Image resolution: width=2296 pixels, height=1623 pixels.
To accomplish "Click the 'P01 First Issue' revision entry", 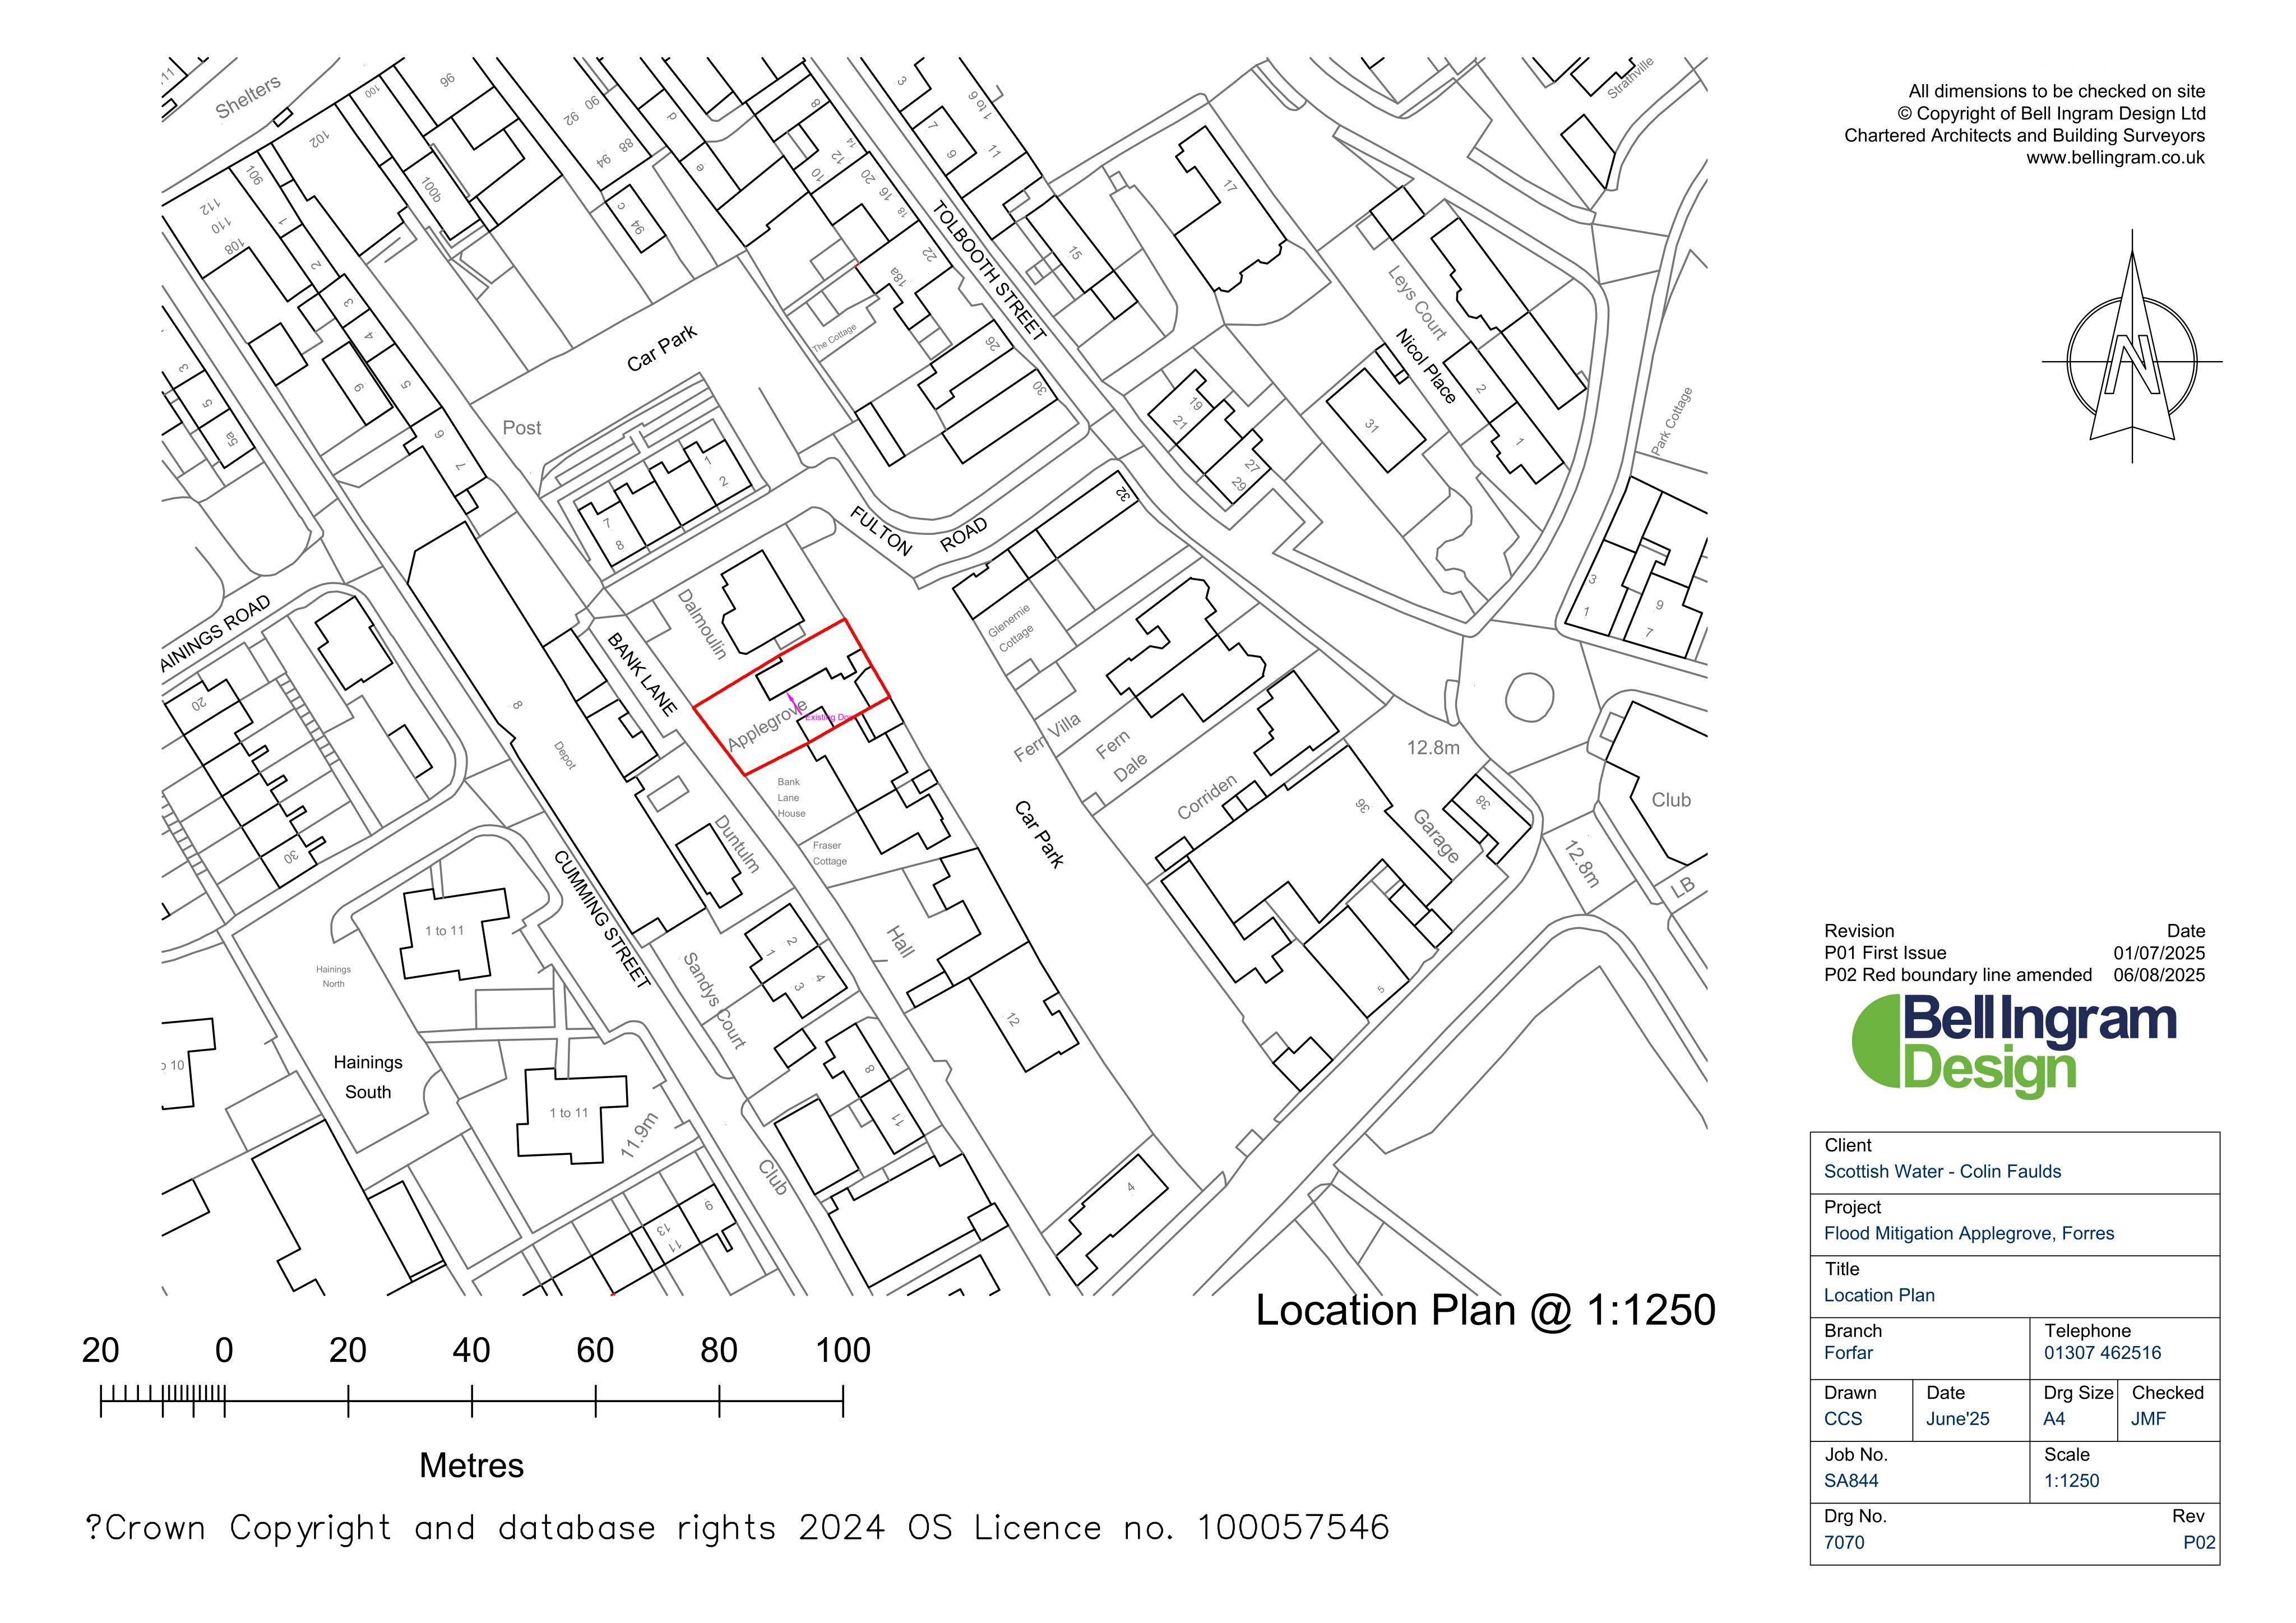I will click(x=1885, y=953).
